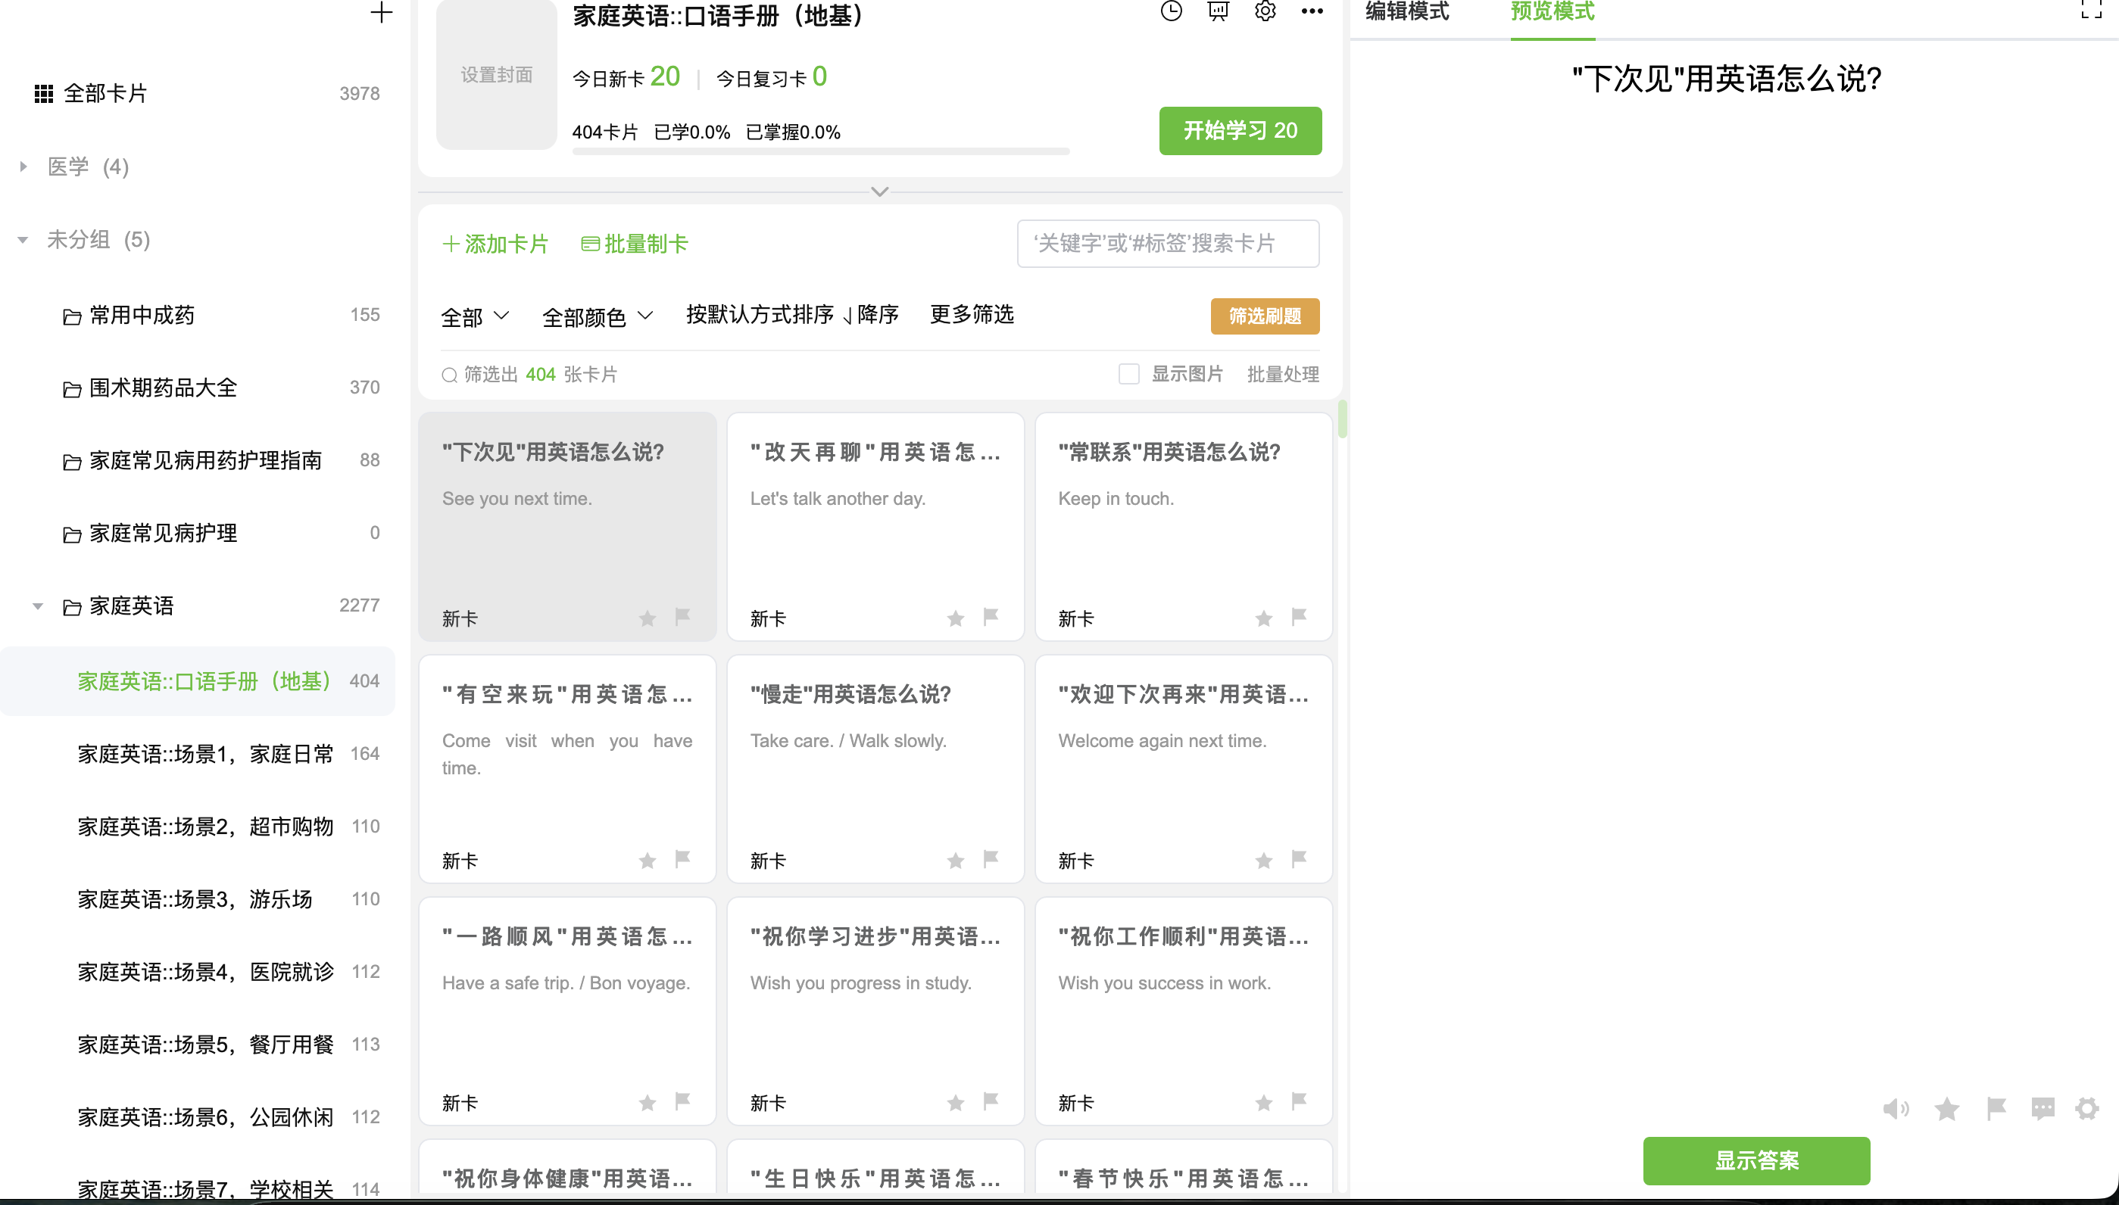Flag the "常联系" card
2119x1205 pixels.
pyautogui.click(x=1298, y=617)
